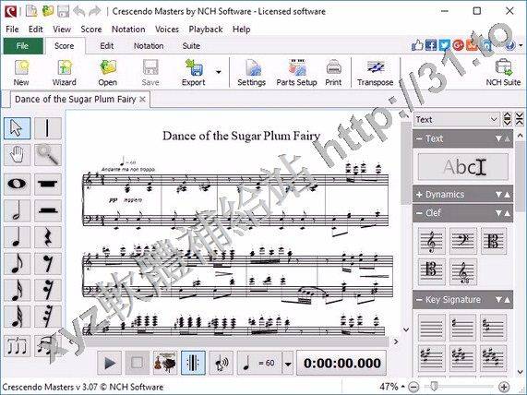
Task: Click the Export toolbar button
Action: (193, 73)
